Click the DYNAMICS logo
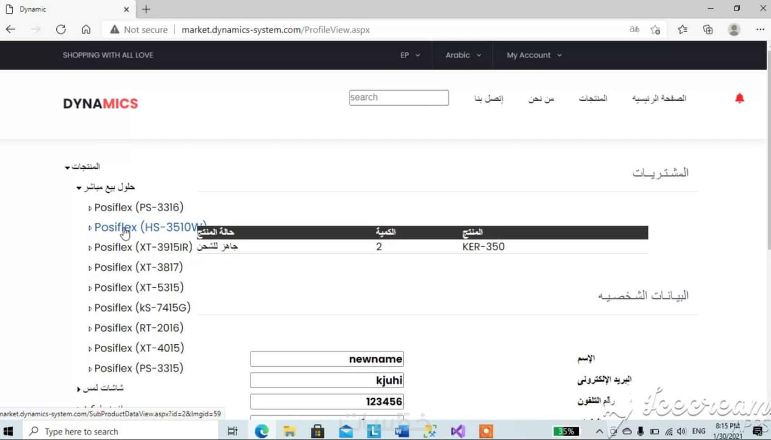 click(x=100, y=103)
